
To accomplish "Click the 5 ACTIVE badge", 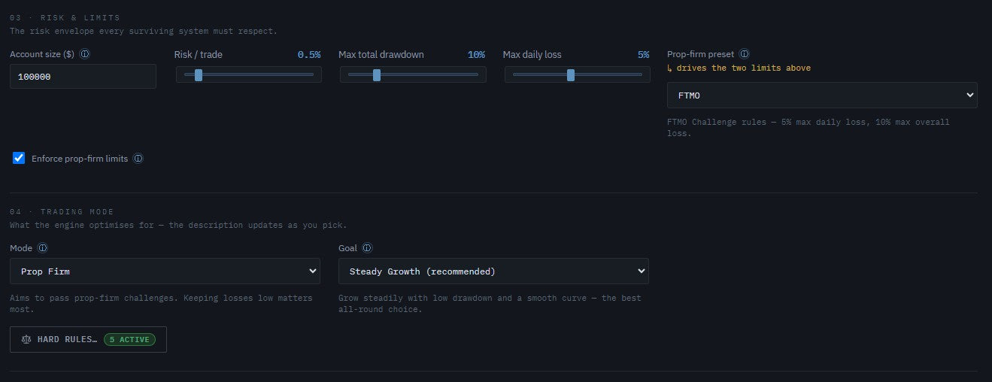I will (129, 339).
